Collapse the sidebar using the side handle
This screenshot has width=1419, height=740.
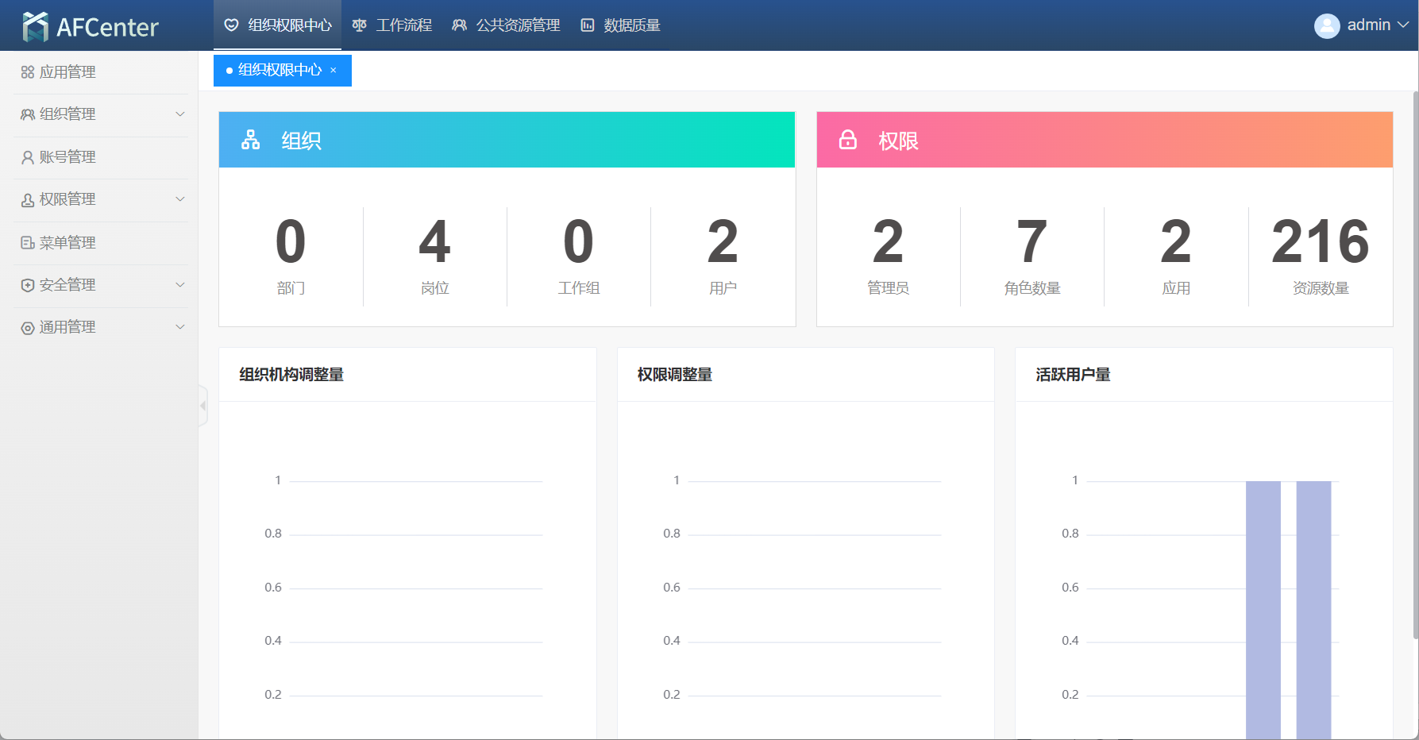click(203, 406)
